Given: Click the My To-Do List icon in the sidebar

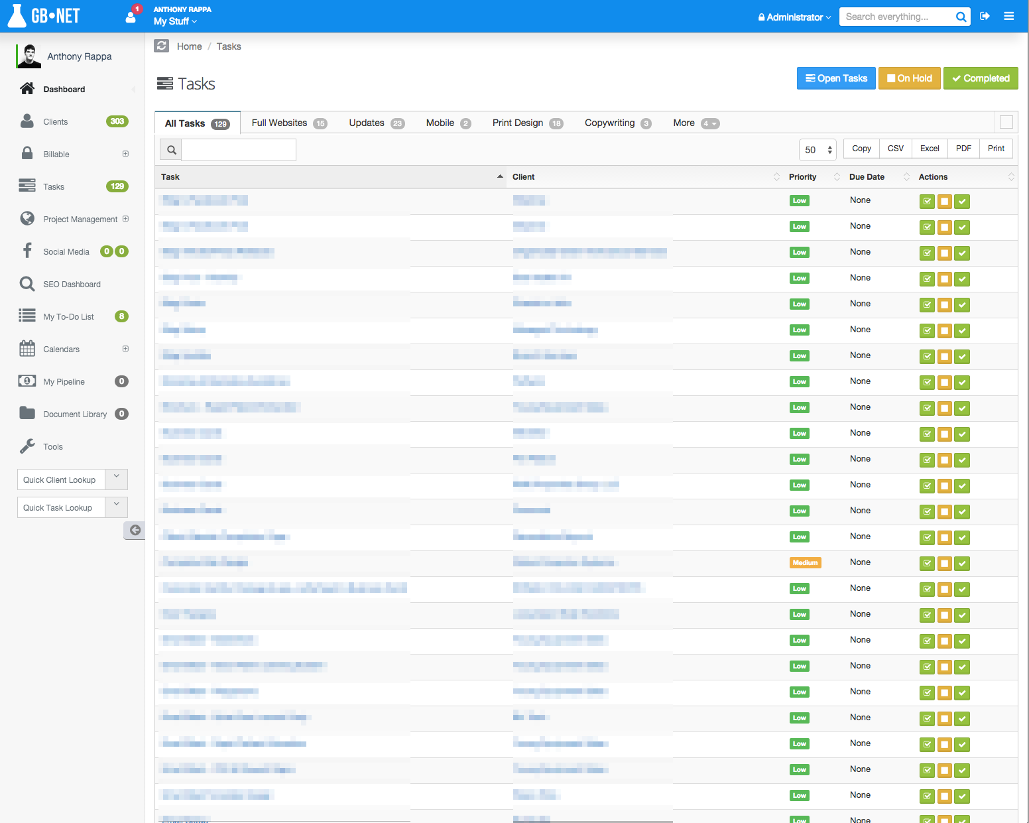Looking at the screenshot, I should [x=27, y=316].
